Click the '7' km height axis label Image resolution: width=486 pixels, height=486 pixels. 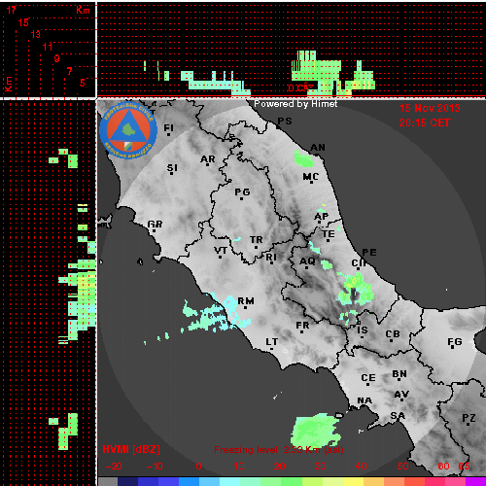click(x=69, y=71)
